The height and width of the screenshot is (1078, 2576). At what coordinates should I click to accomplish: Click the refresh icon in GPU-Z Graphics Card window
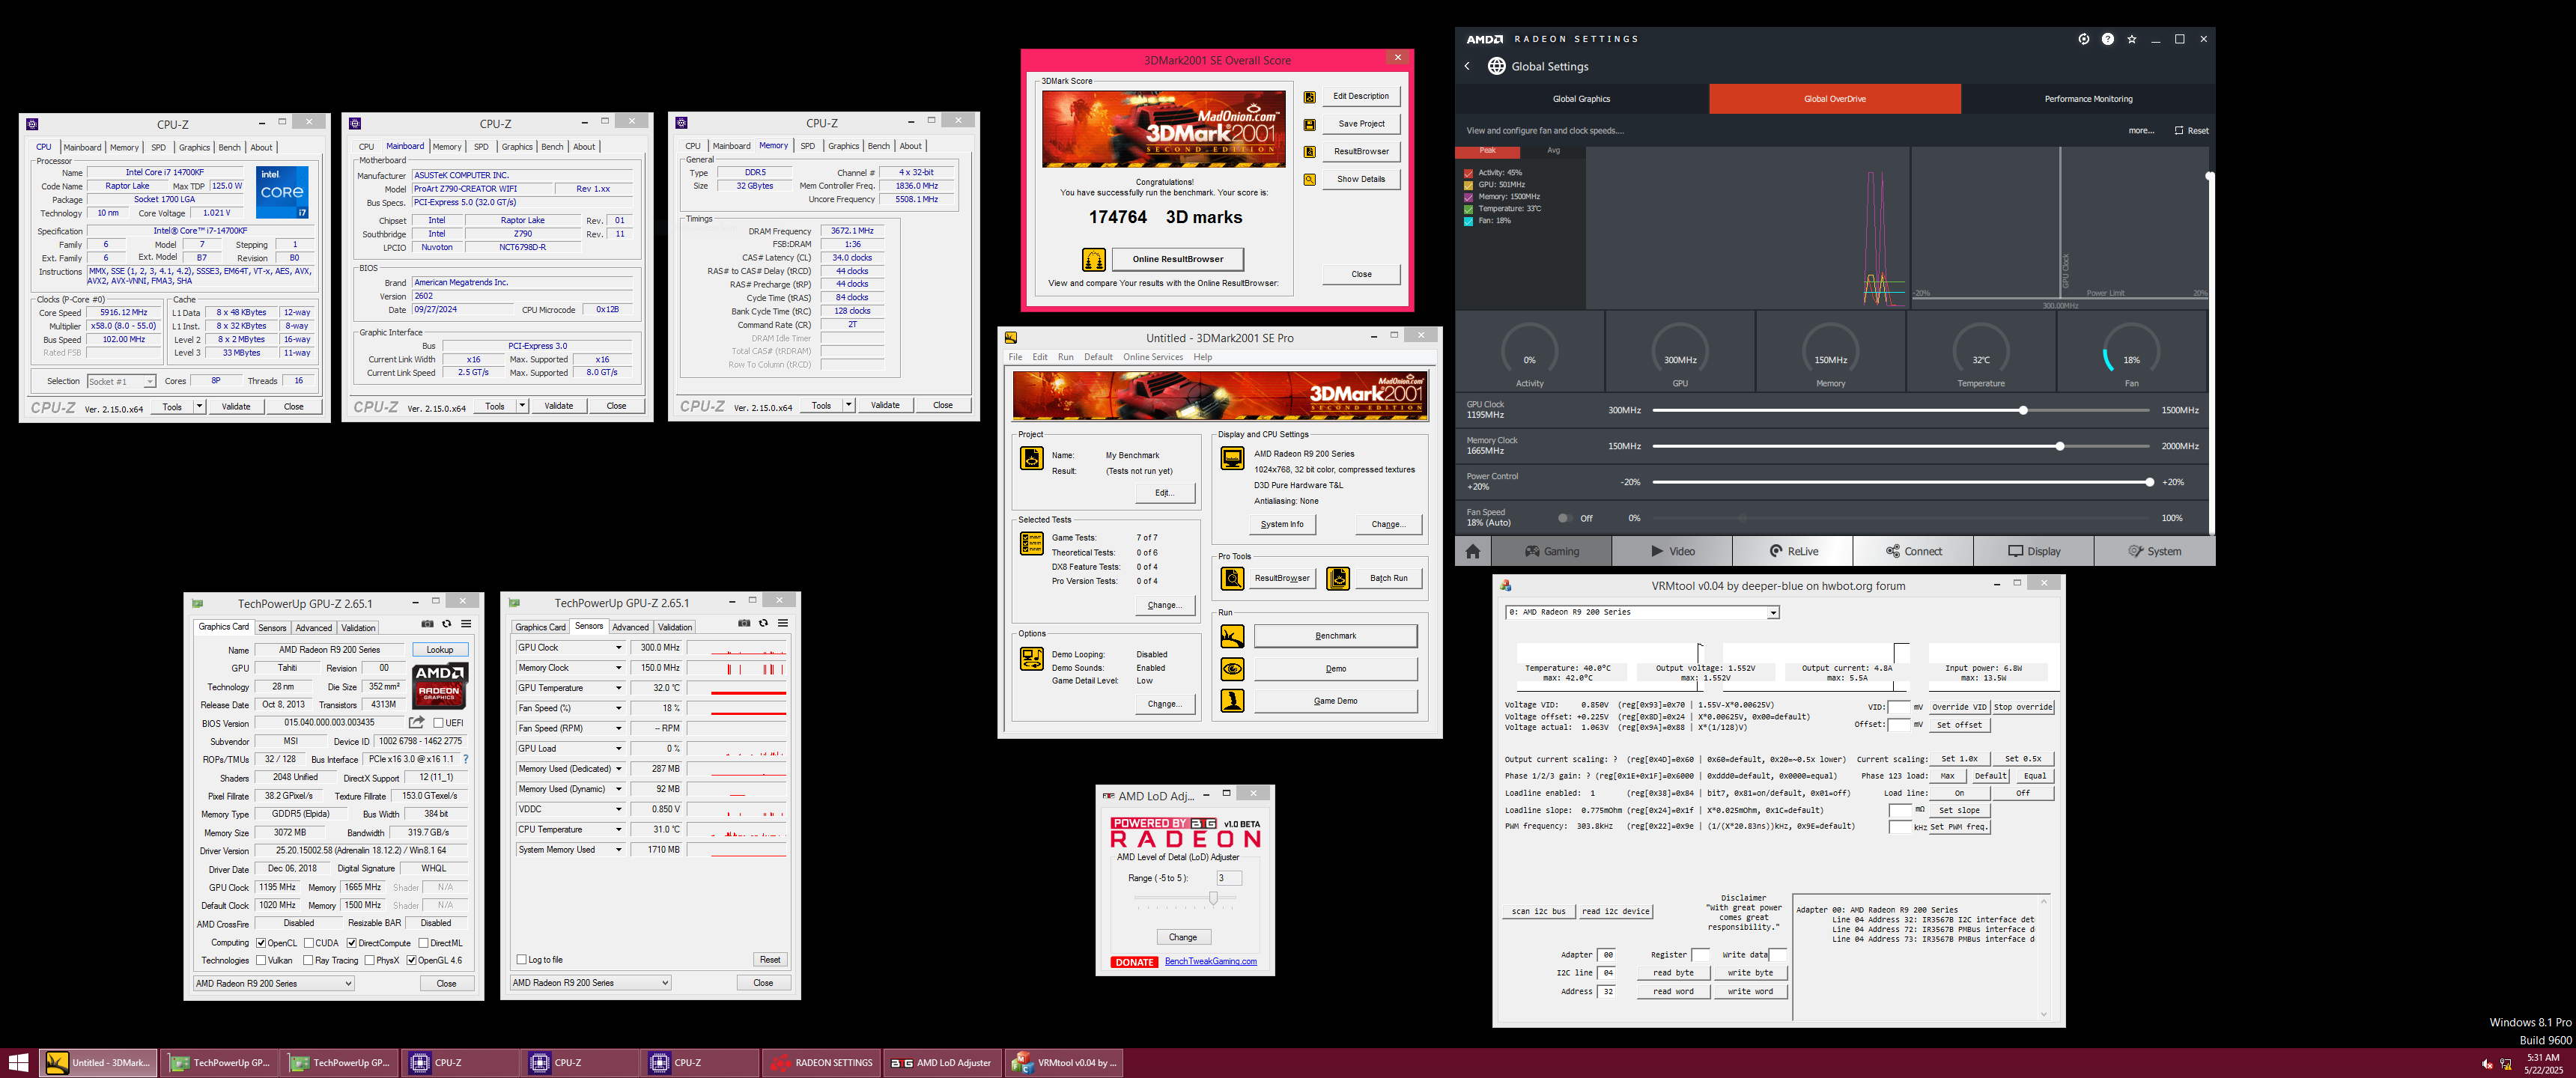pos(447,624)
